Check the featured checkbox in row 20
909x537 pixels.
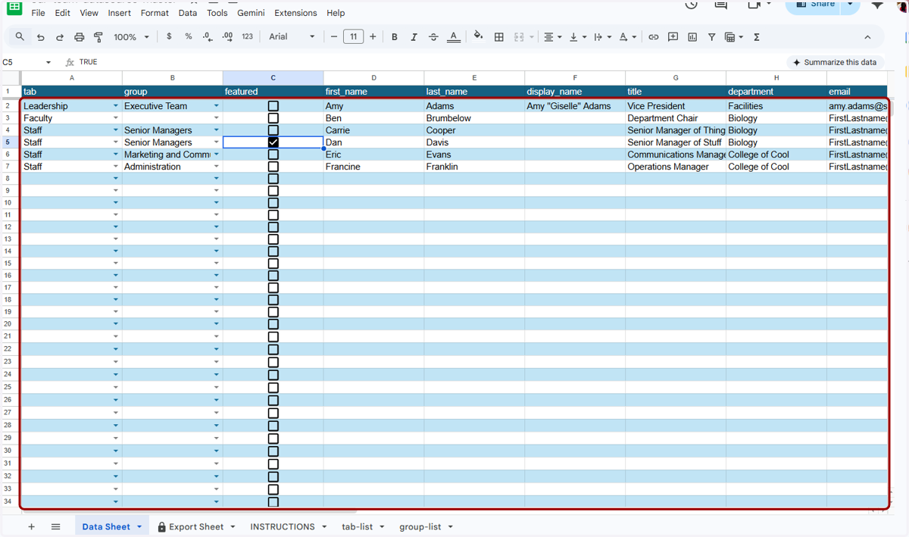273,324
